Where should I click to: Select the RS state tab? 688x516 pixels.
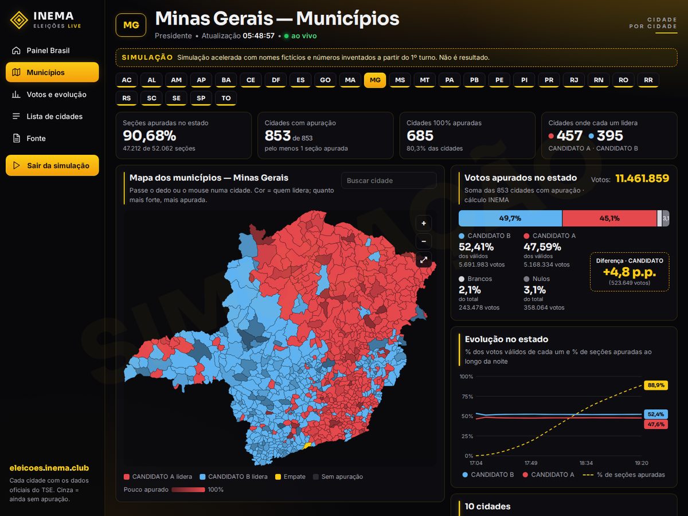point(127,98)
